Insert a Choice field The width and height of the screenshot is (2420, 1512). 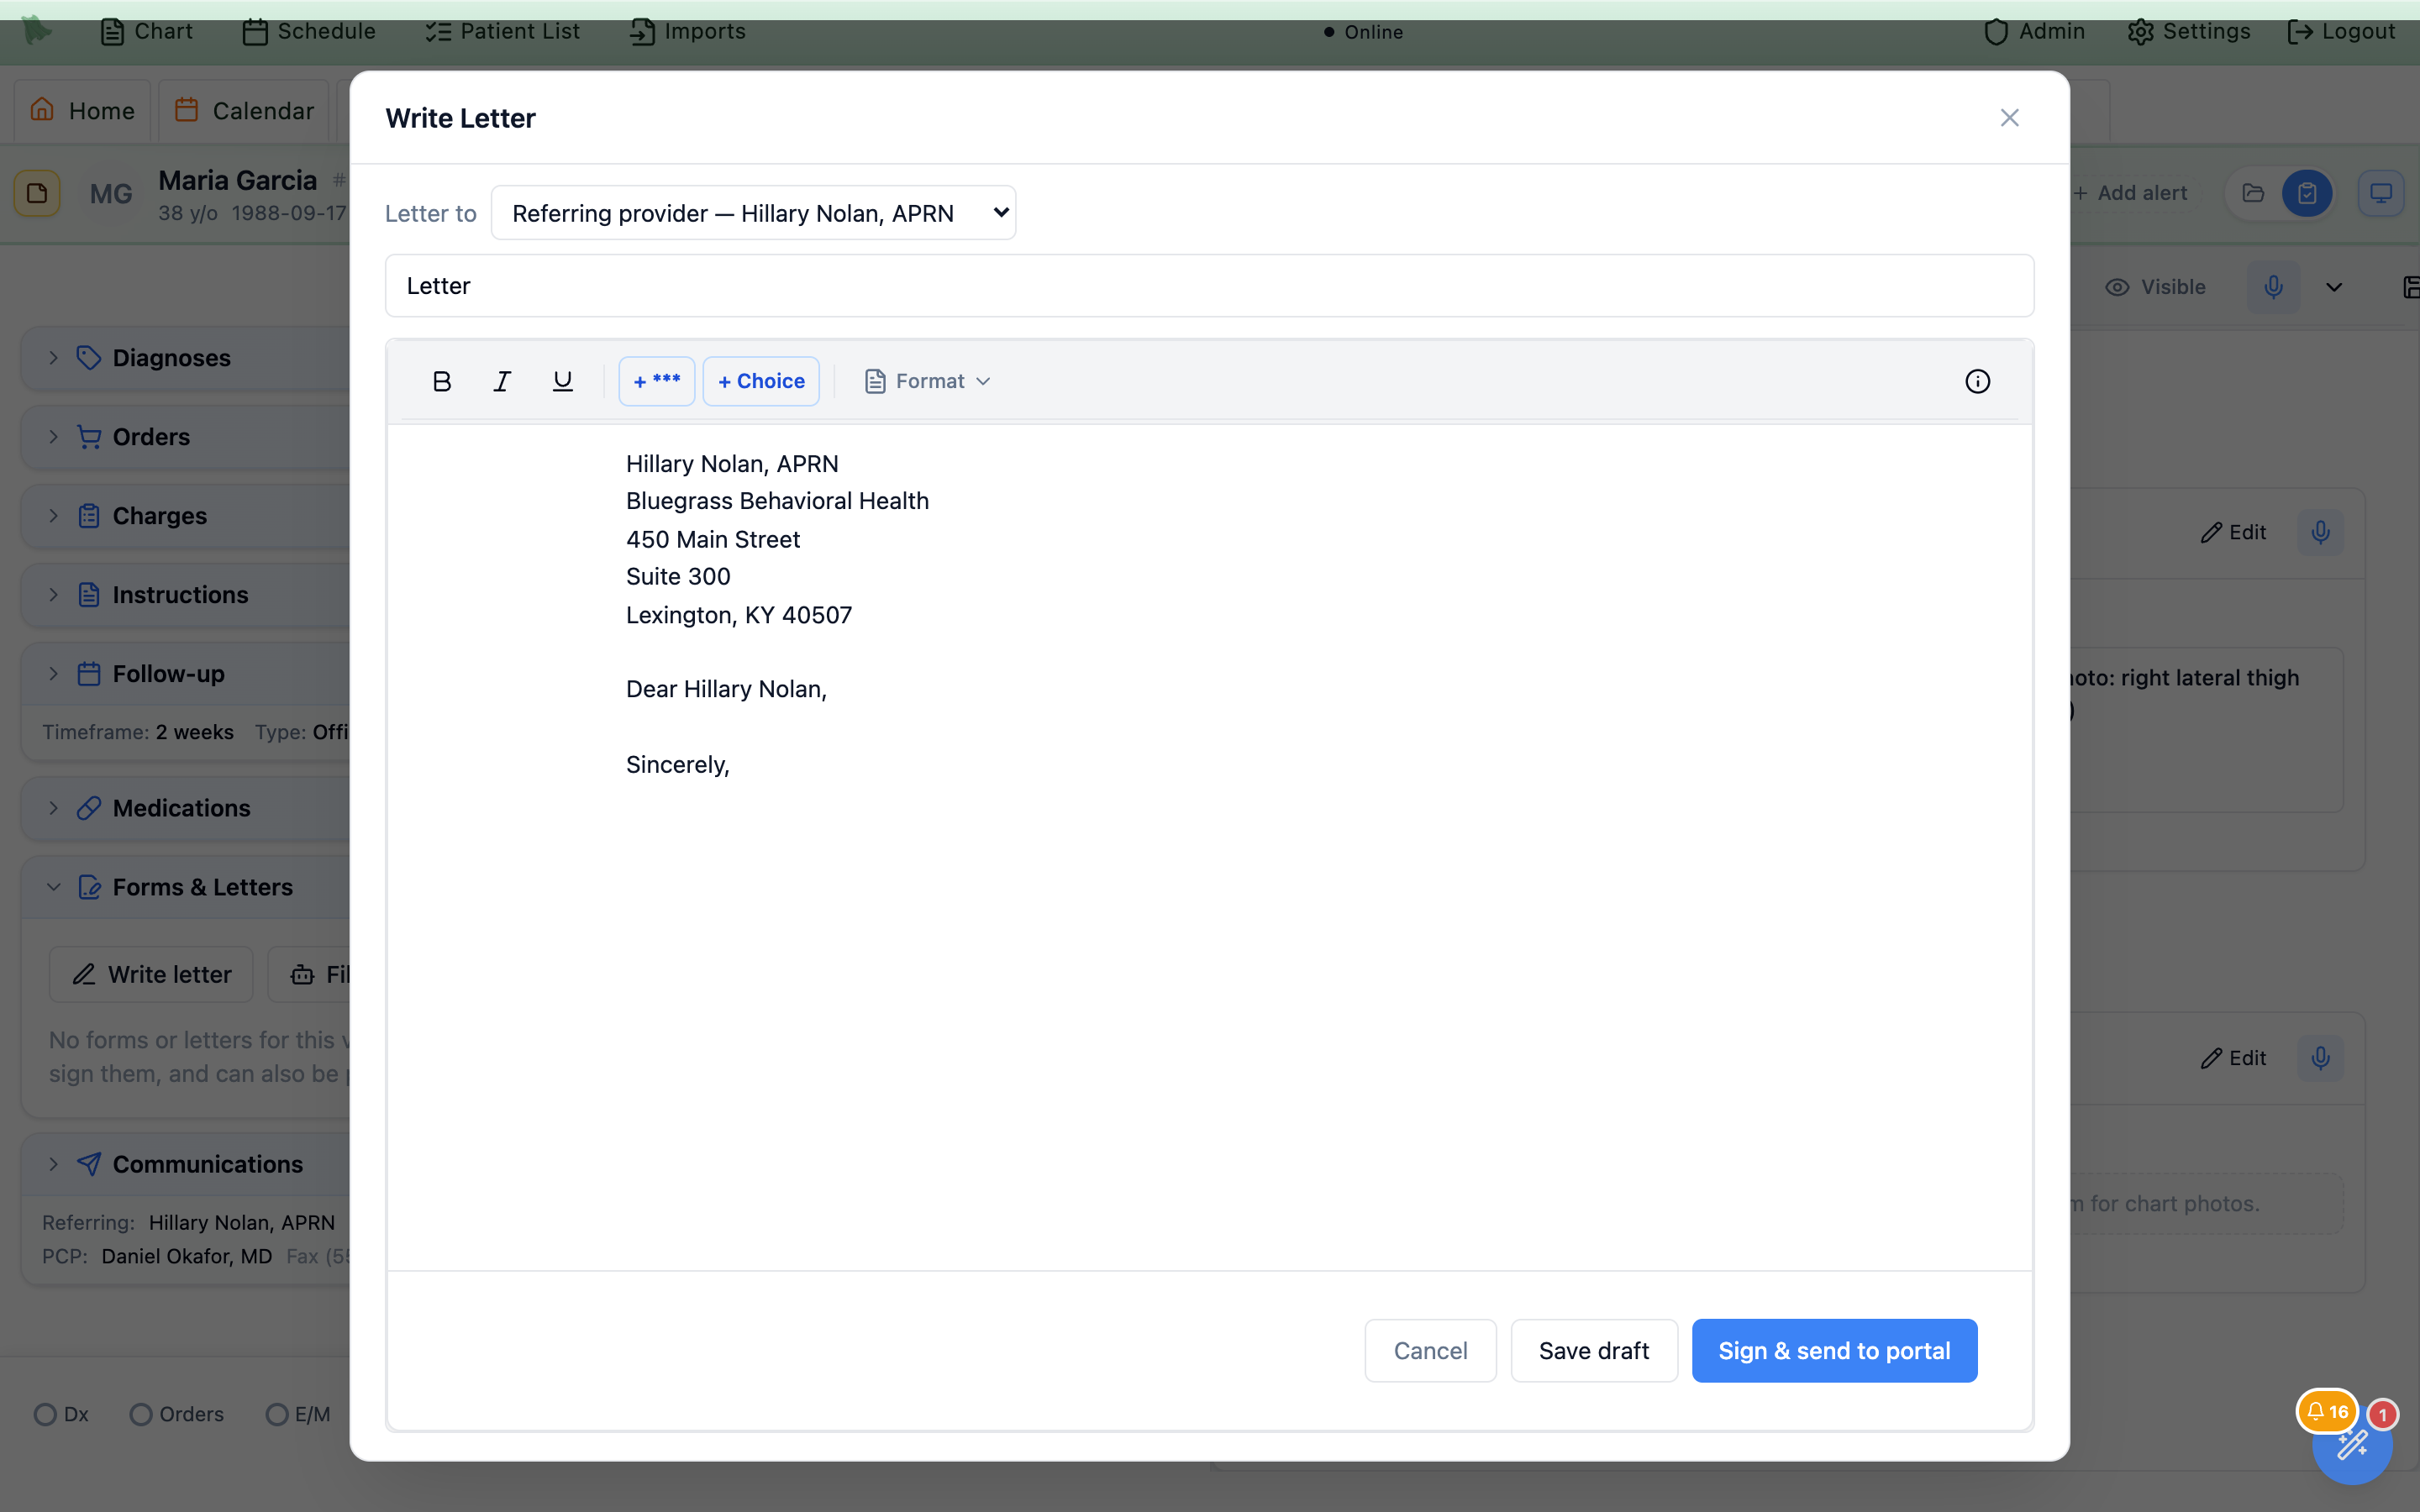(761, 381)
